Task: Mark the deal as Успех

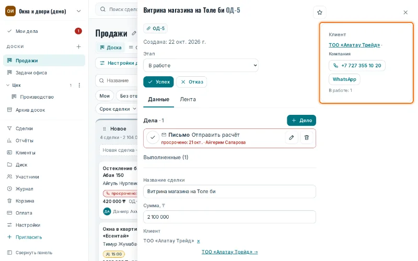Action: click(159, 82)
